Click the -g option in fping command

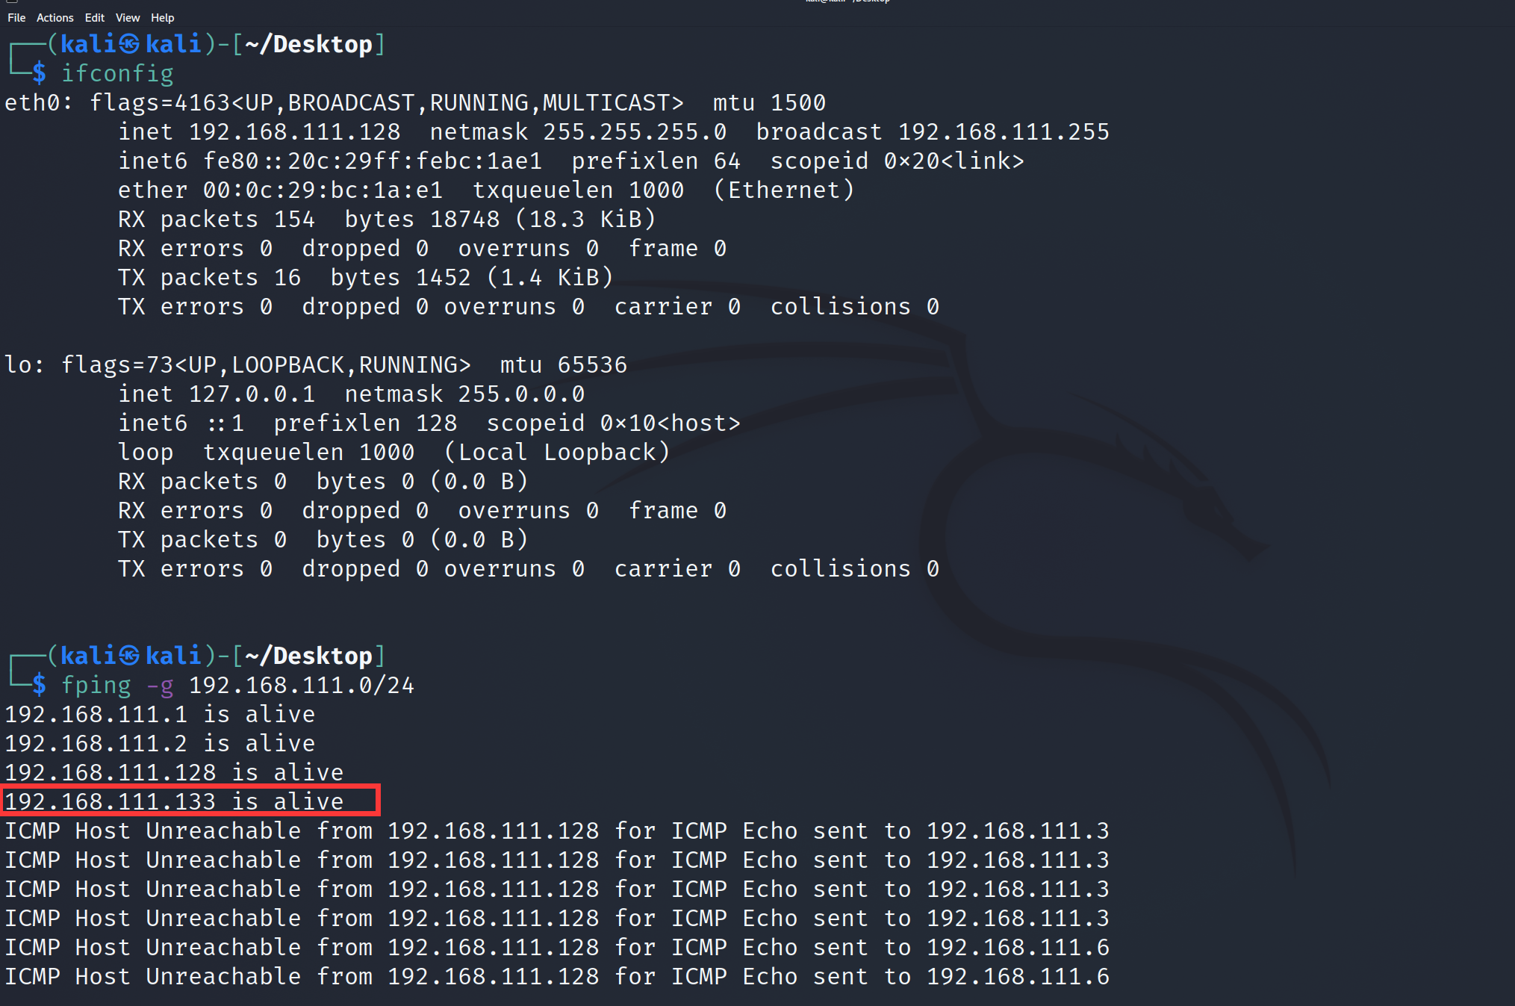pos(160,686)
